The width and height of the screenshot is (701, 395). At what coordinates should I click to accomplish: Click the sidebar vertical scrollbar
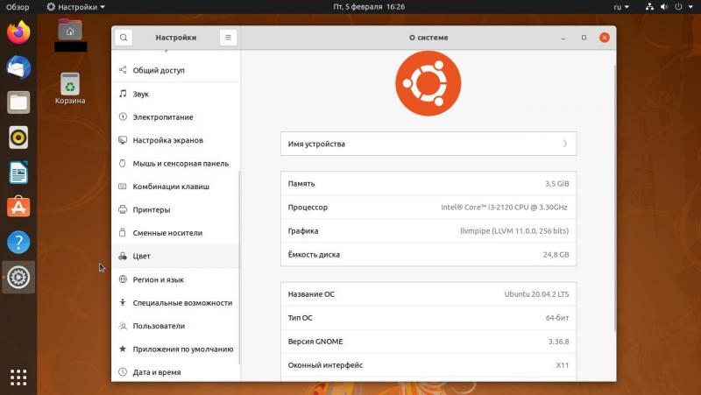[x=238, y=263]
